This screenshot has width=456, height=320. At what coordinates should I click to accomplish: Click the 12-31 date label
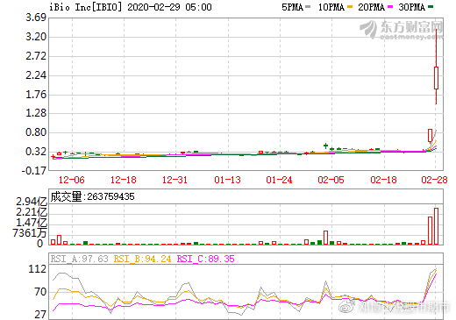(175, 180)
